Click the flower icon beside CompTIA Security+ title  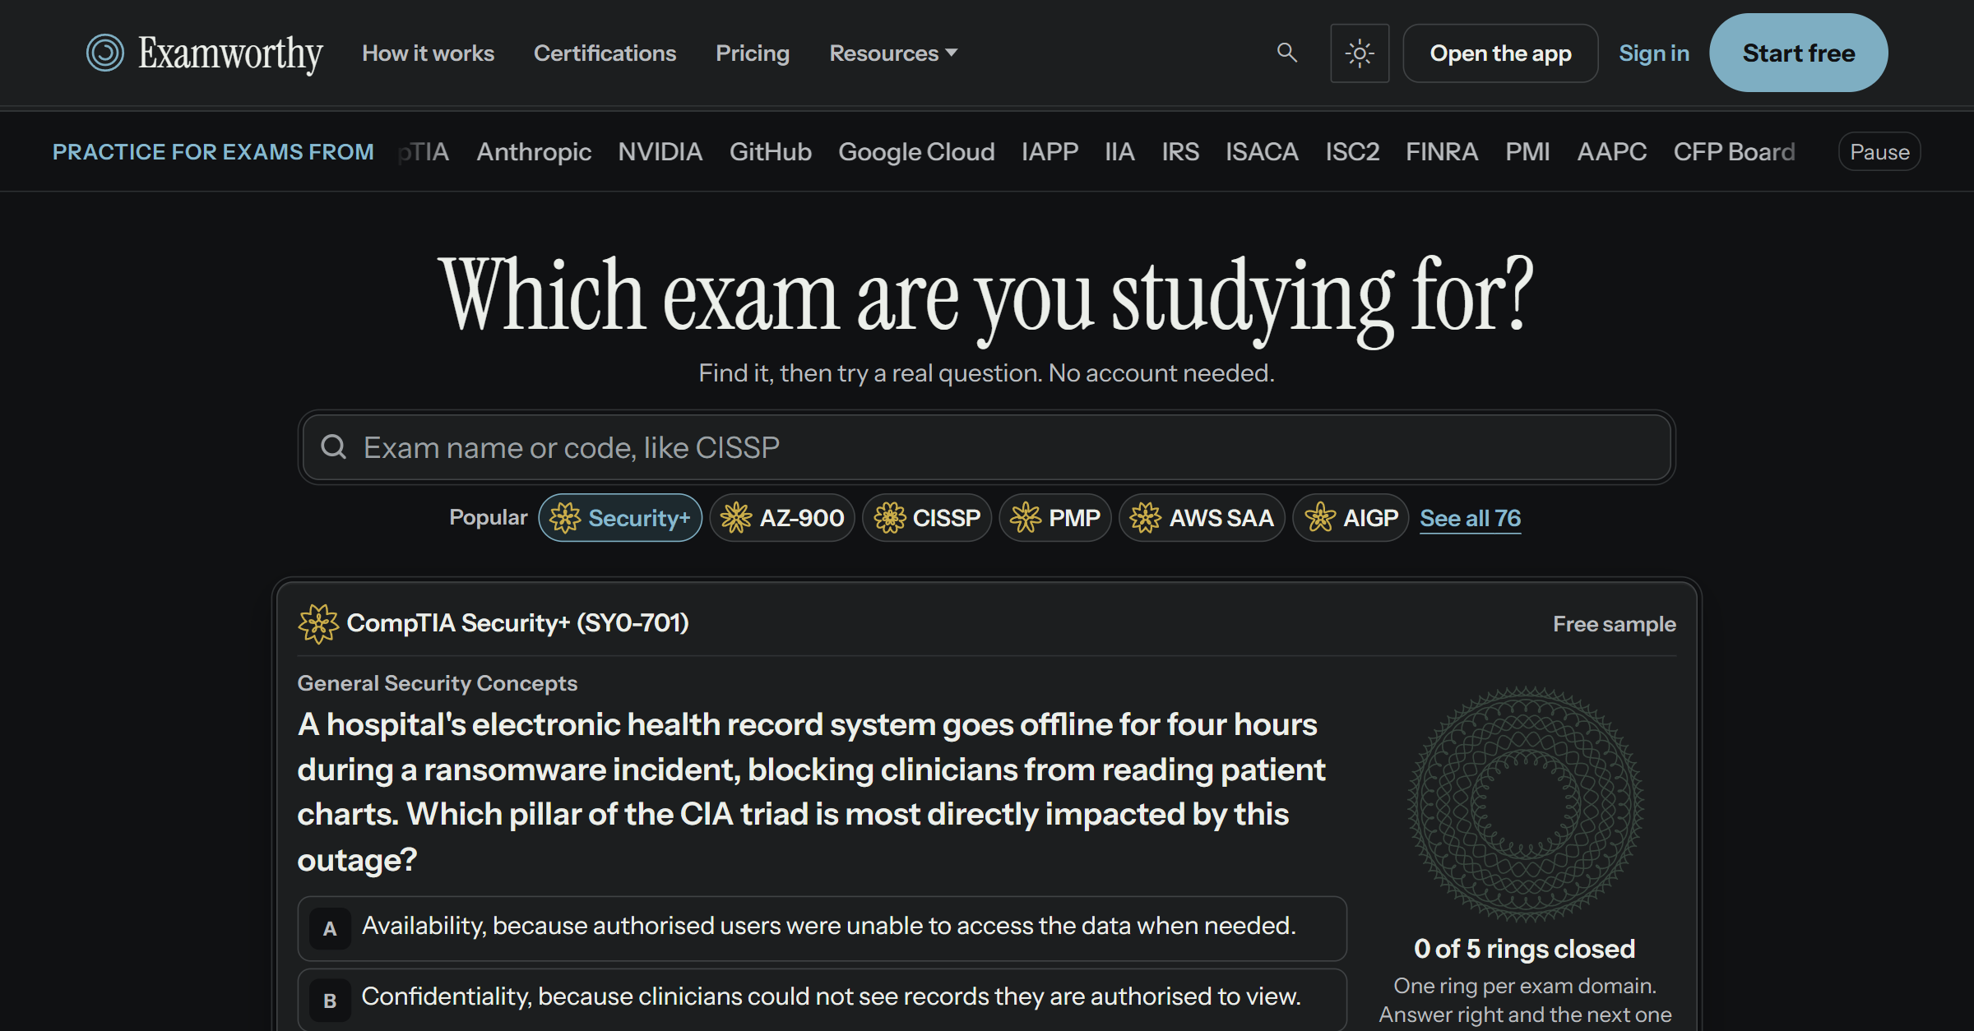(318, 623)
